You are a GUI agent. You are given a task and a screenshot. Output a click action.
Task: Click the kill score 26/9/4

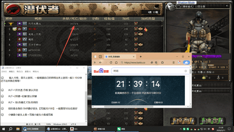(74, 24)
